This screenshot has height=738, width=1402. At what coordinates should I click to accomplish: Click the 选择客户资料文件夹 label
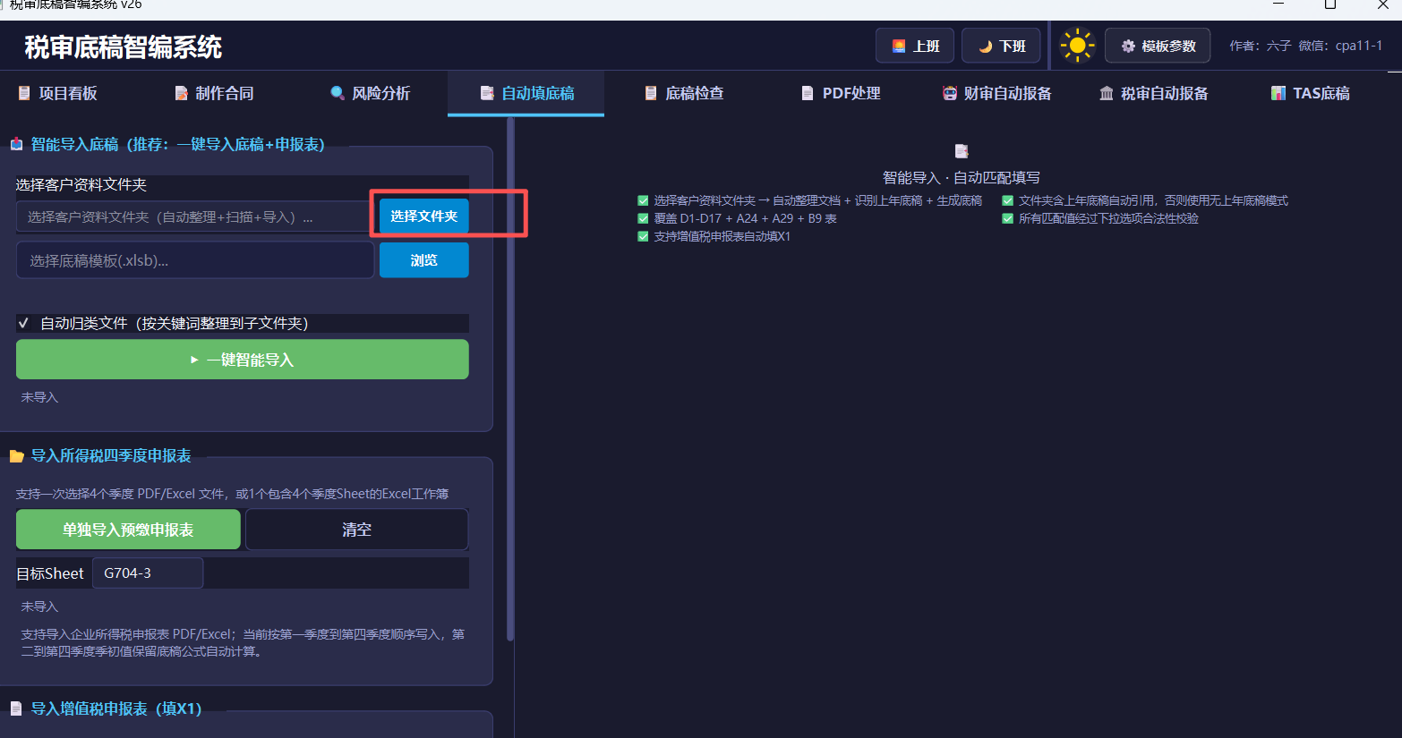point(81,184)
